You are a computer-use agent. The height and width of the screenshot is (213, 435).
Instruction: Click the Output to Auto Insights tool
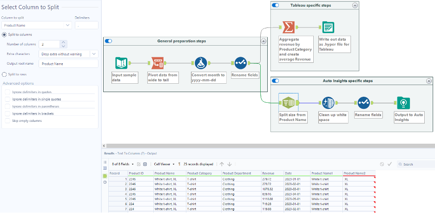403,103
